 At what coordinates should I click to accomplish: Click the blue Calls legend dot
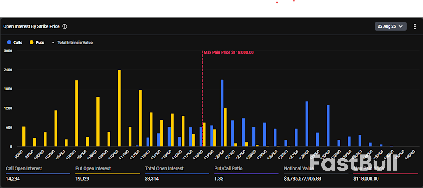click(10, 43)
